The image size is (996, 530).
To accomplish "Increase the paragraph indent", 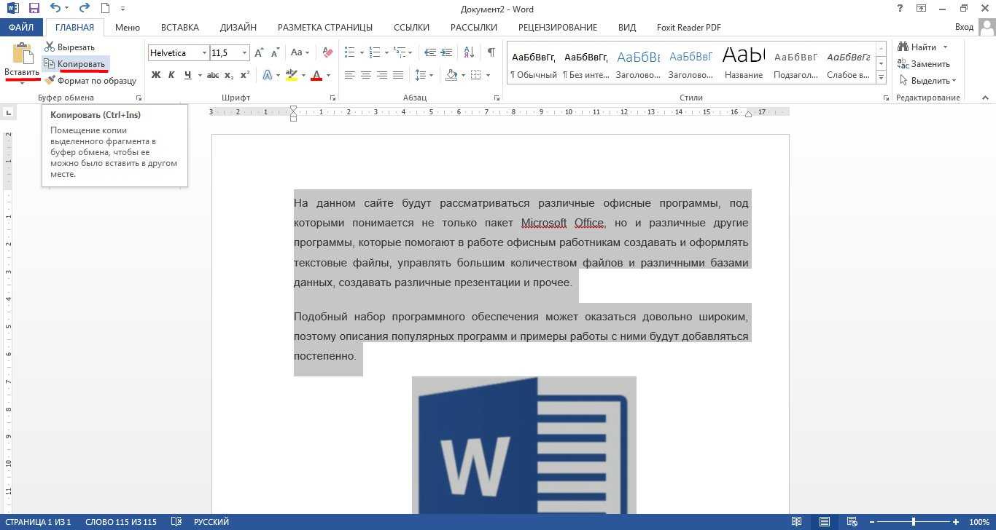I will click(x=448, y=53).
